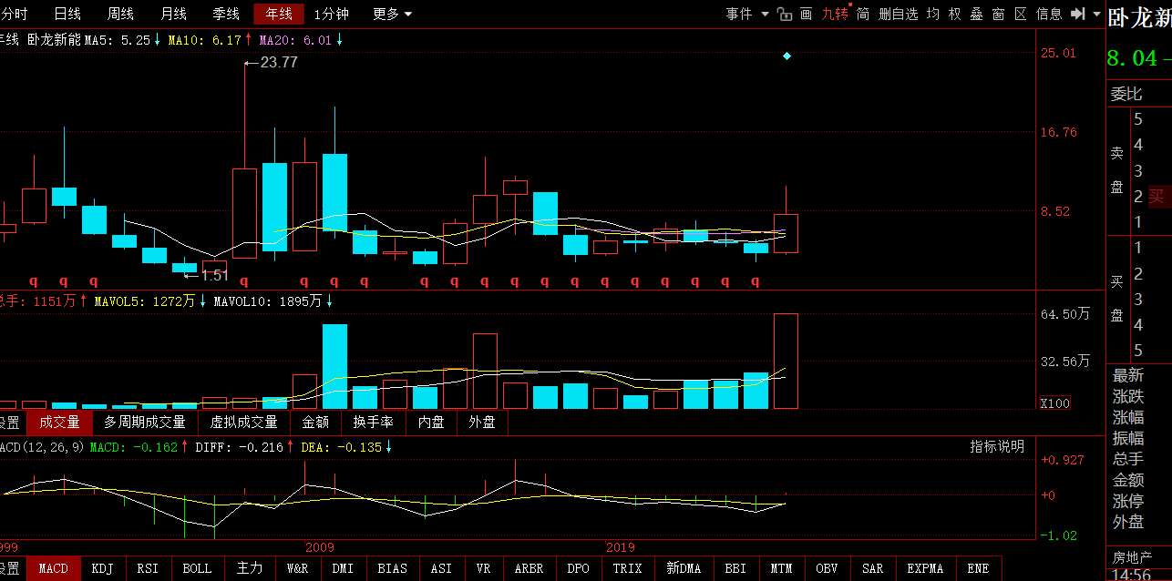Screen dimensions: 1172x581
Task: Select the 年线 yearly chart tab
Action: 279,14
